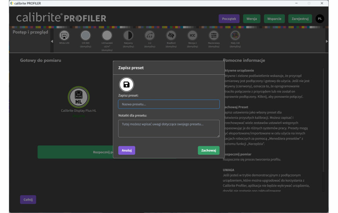This screenshot has width=338, height=213.
Task: Cancel preset dialog with Anuluj
Action: 126,150
